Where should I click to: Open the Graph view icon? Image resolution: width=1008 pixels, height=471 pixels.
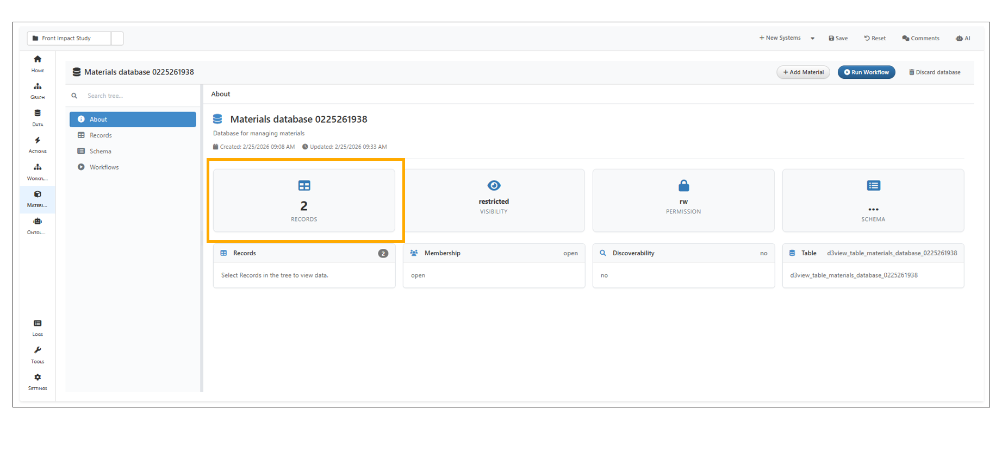(x=38, y=90)
